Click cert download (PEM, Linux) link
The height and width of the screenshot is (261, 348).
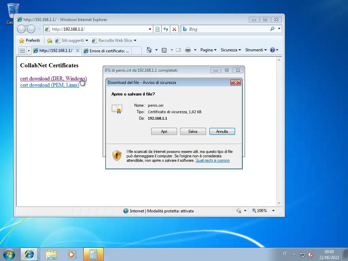tap(50, 85)
